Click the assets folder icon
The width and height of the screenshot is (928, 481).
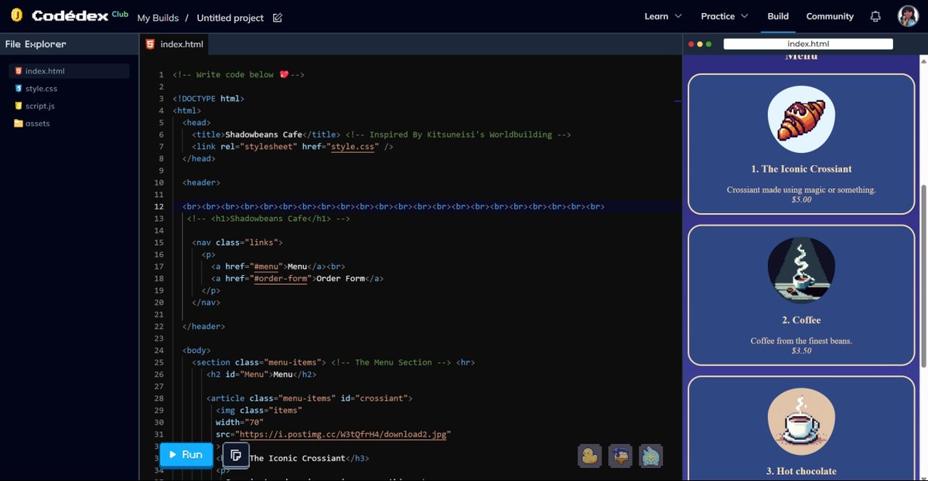point(19,124)
